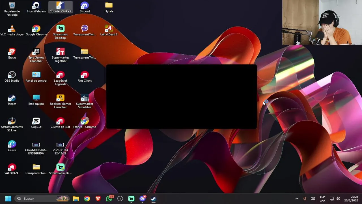
Task: Select the Franco - Chrome profile shortcut
Action: tap(85, 123)
